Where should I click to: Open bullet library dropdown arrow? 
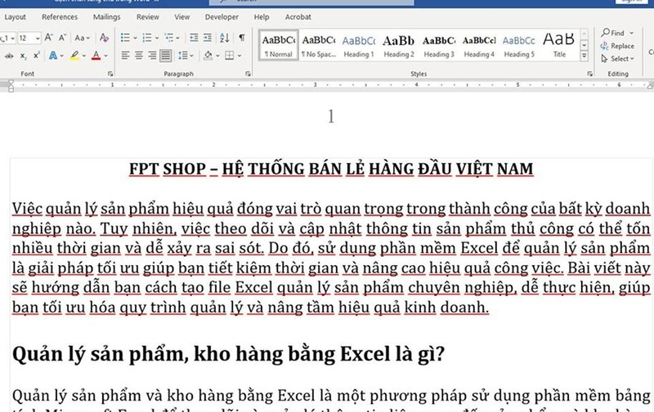coord(135,38)
